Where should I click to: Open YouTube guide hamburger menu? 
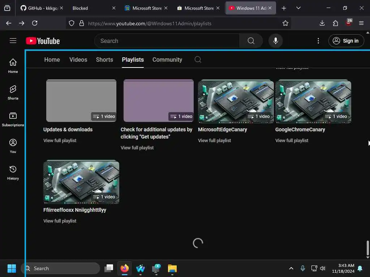(13, 41)
